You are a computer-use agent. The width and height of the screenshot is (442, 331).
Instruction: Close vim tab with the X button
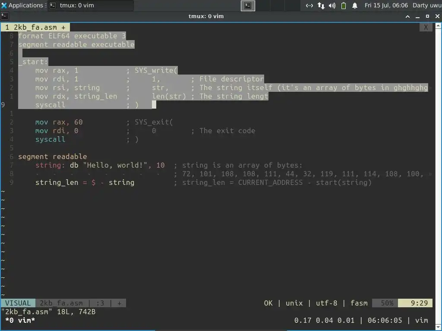pyautogui.click(x=426, y=27)
